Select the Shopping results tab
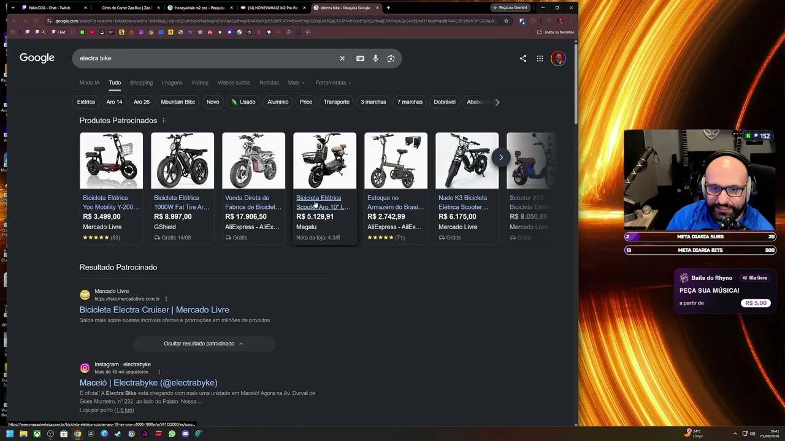Image resolution: width=785 pixels, height=441 pixels. [x=141, y=83]
